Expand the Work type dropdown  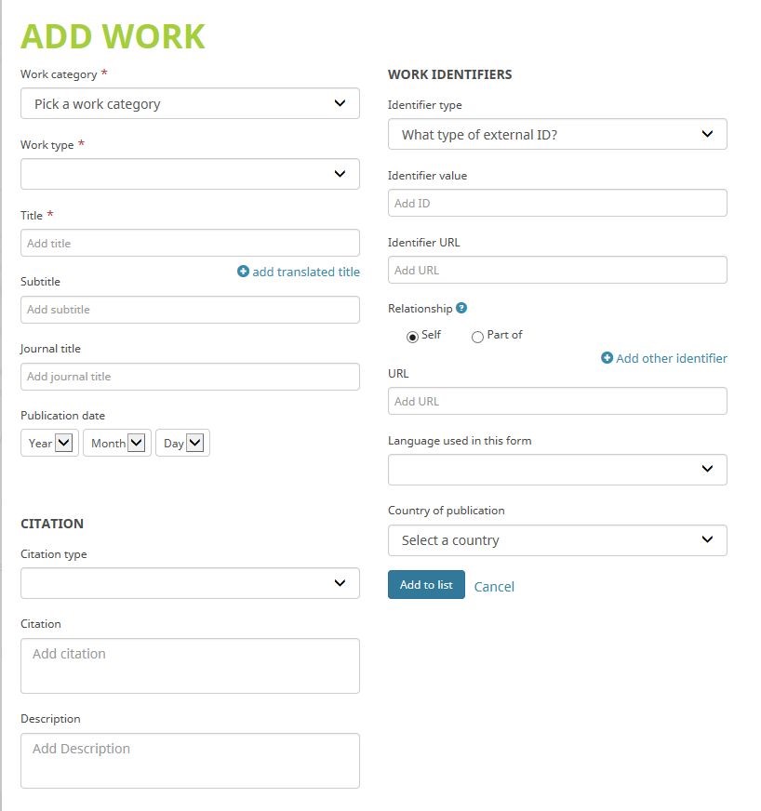[190, 174]
